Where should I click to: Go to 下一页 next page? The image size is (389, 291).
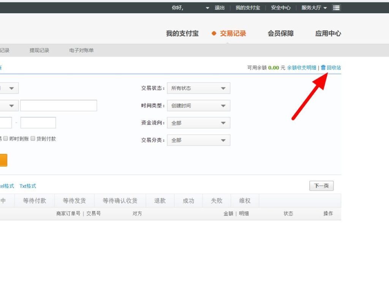tap(321, 186)
